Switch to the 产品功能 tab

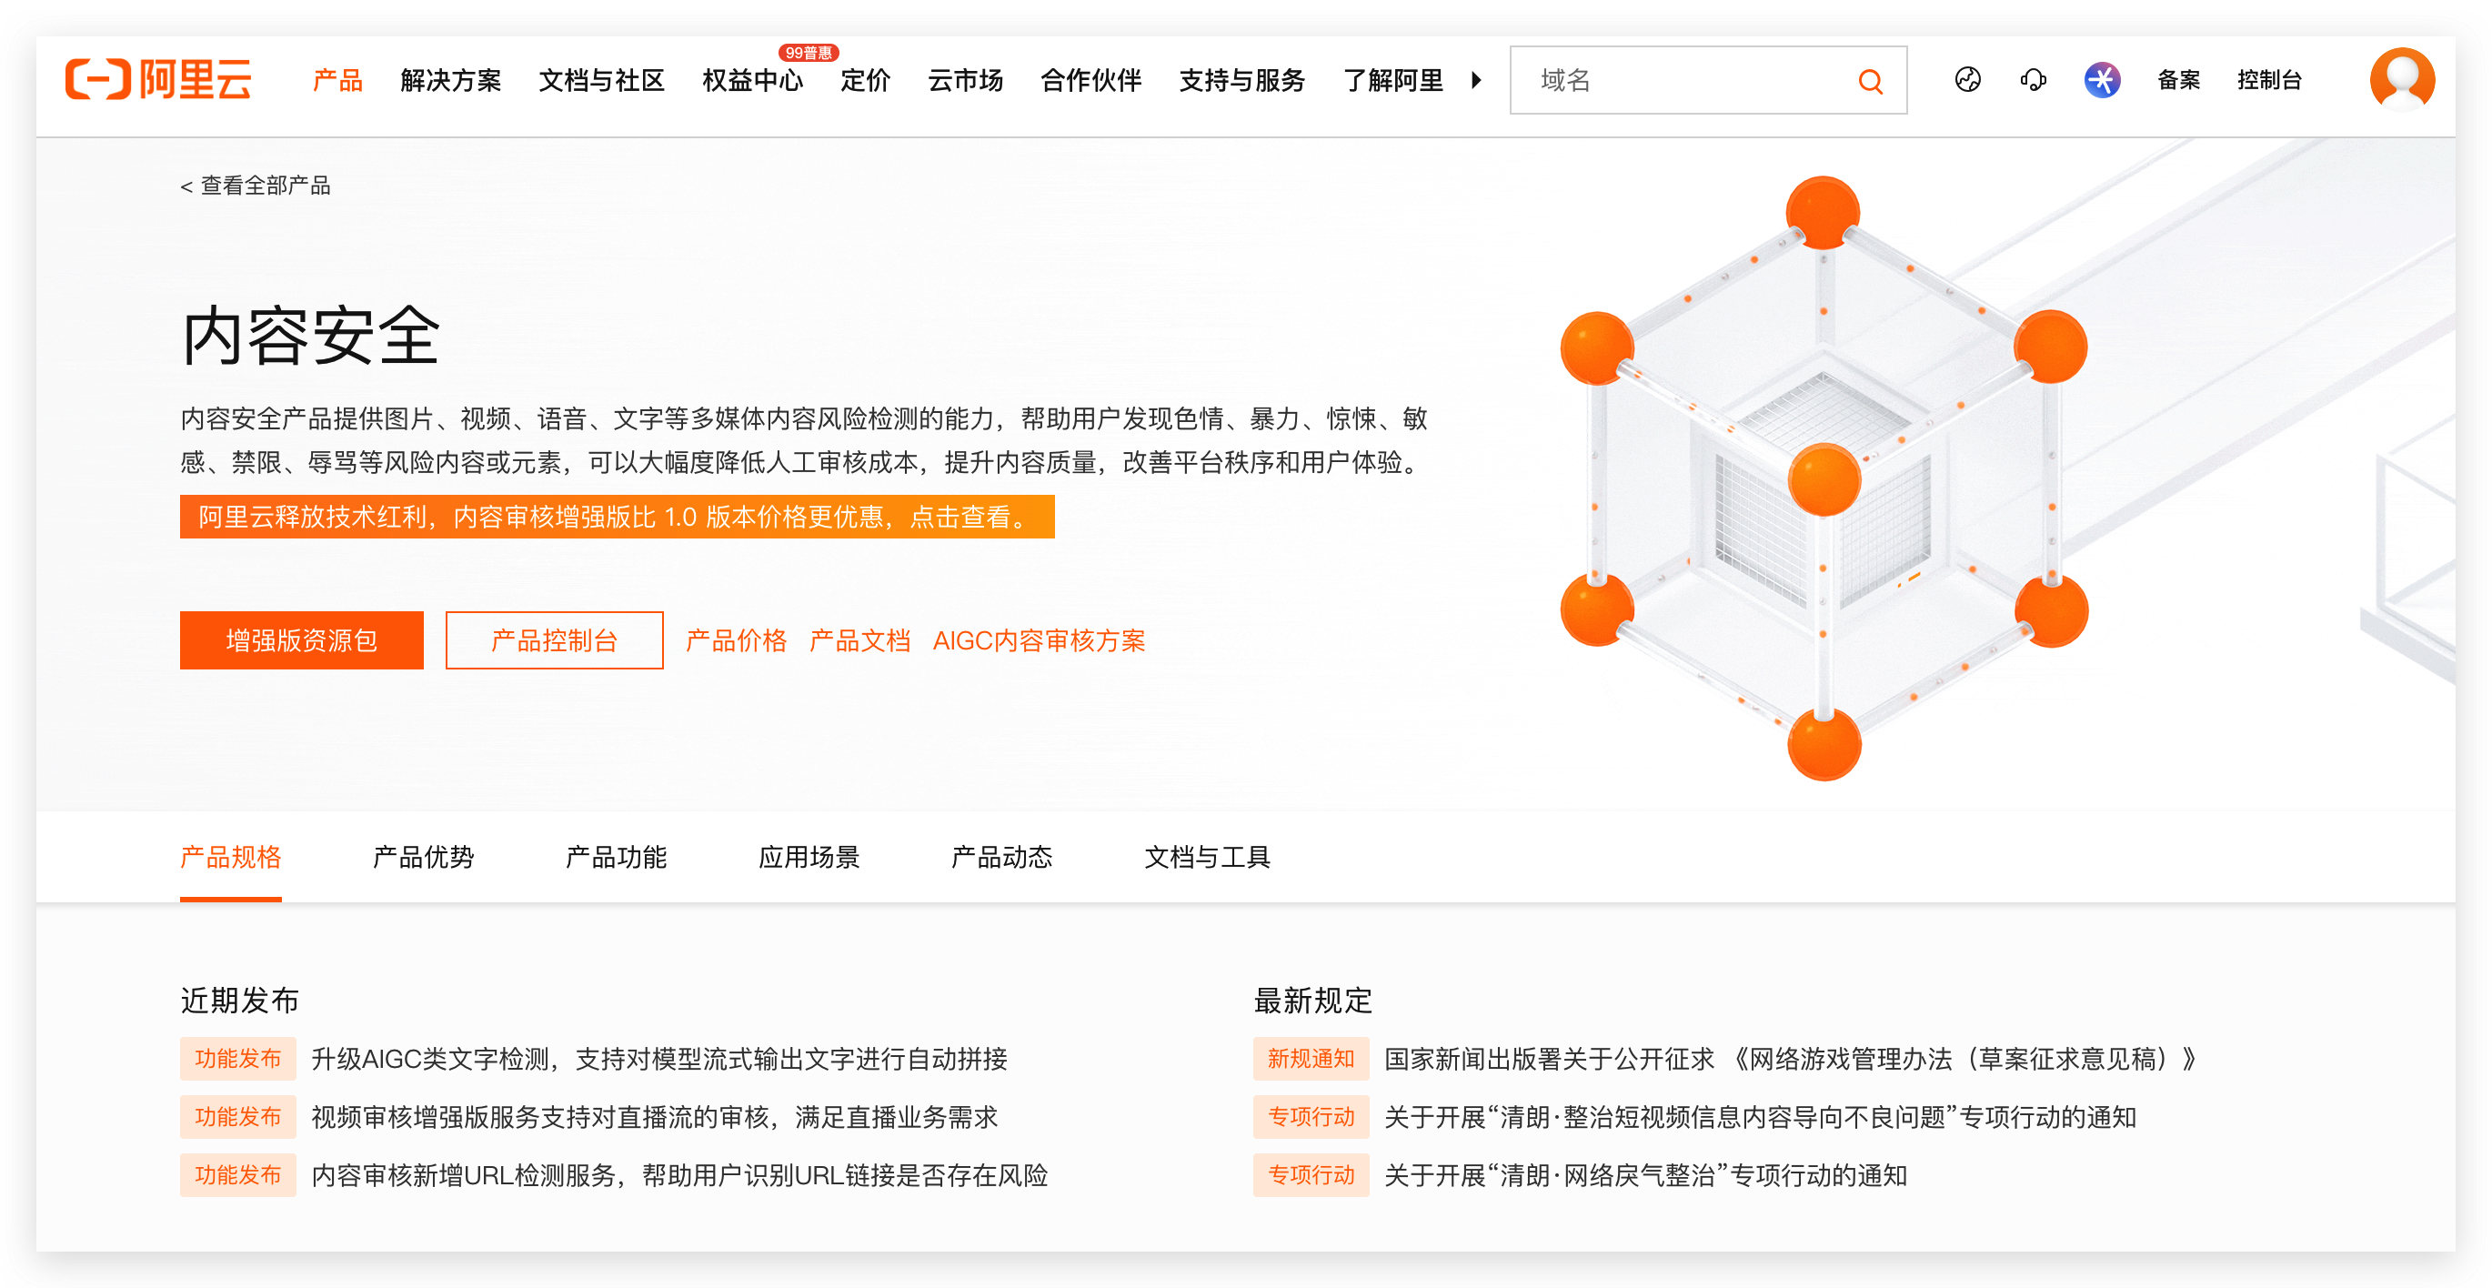(x=617, y=858)
